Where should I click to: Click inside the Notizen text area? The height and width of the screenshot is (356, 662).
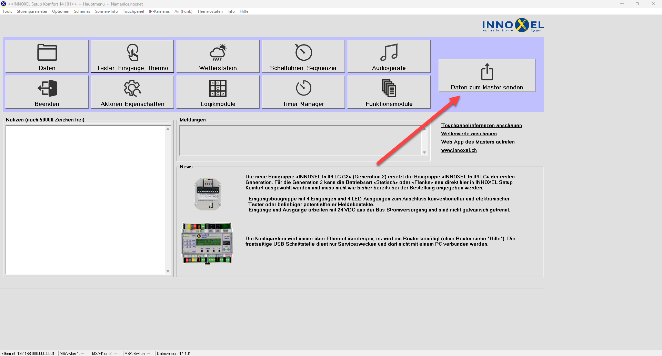click(86, 200)
